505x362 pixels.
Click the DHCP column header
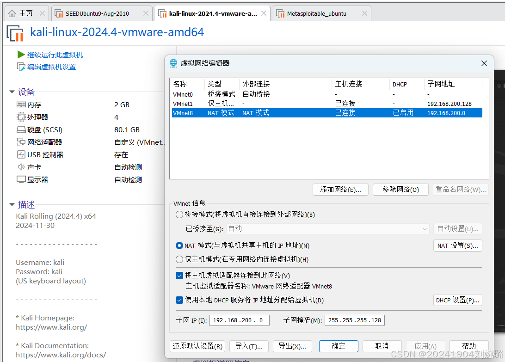coord(407,84)
